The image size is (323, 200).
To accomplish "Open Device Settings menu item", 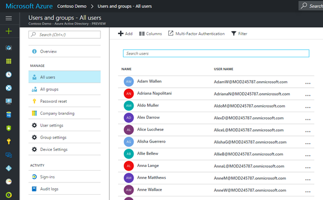I will click(x=65, y=149).
